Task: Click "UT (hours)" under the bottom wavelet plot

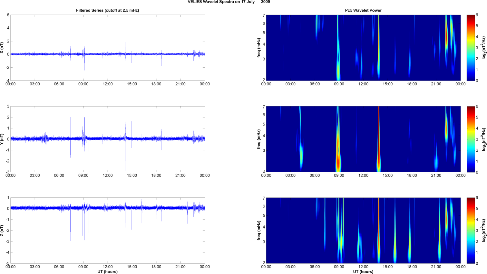Action: (x=363, y=272)
